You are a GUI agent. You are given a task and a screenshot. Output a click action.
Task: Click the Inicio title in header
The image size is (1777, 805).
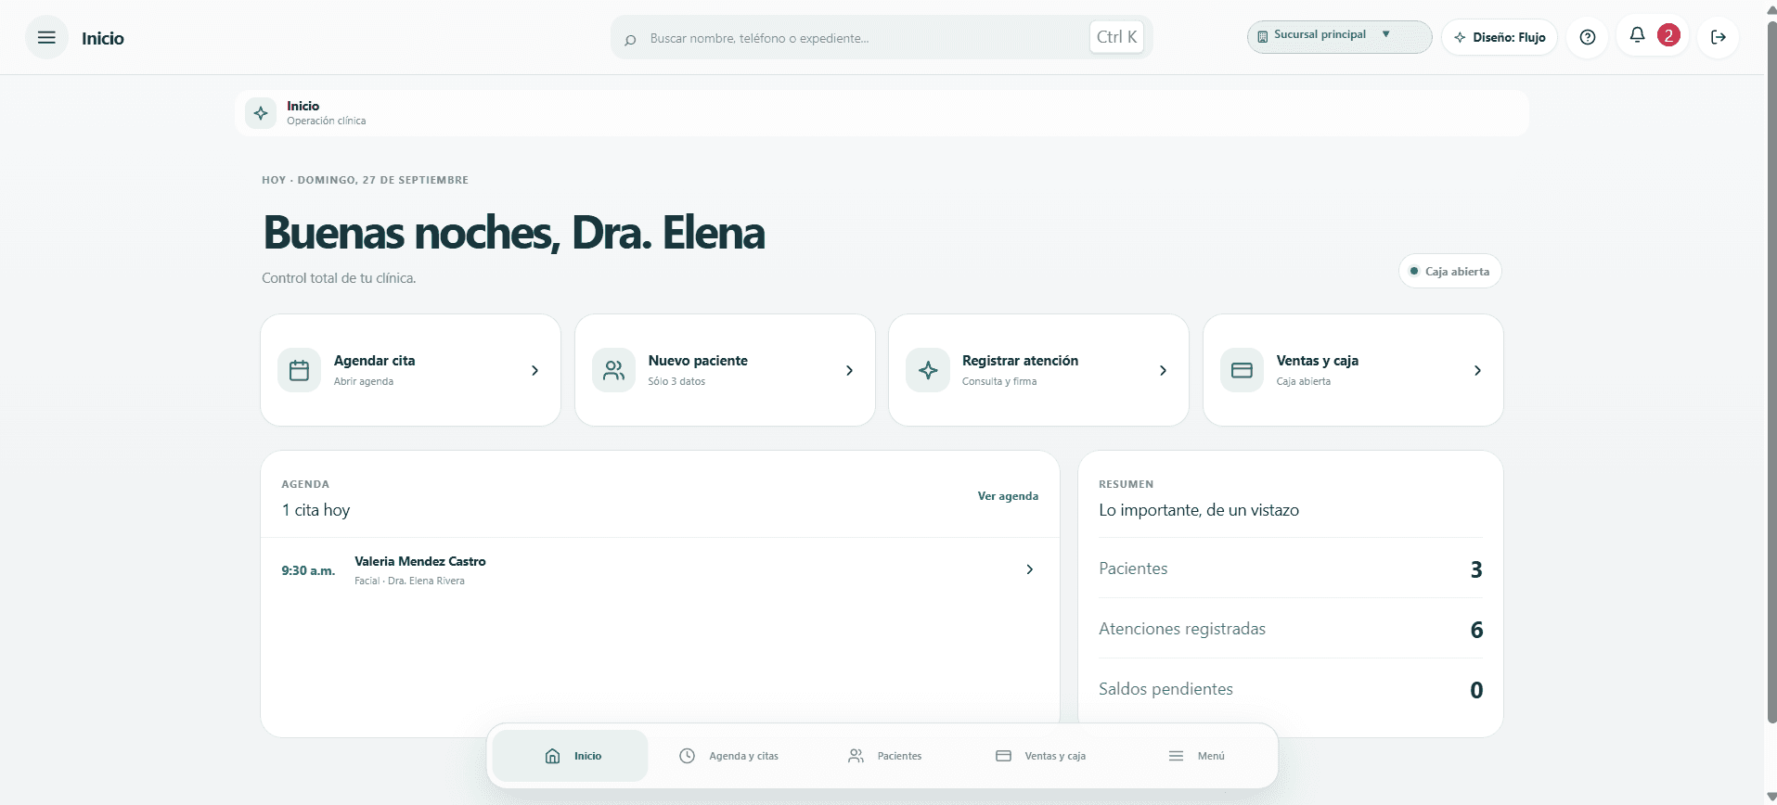(x=102, y=38)
